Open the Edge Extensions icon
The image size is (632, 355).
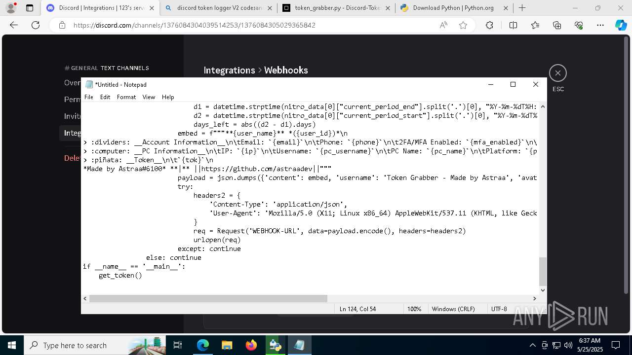click(489, 25)
